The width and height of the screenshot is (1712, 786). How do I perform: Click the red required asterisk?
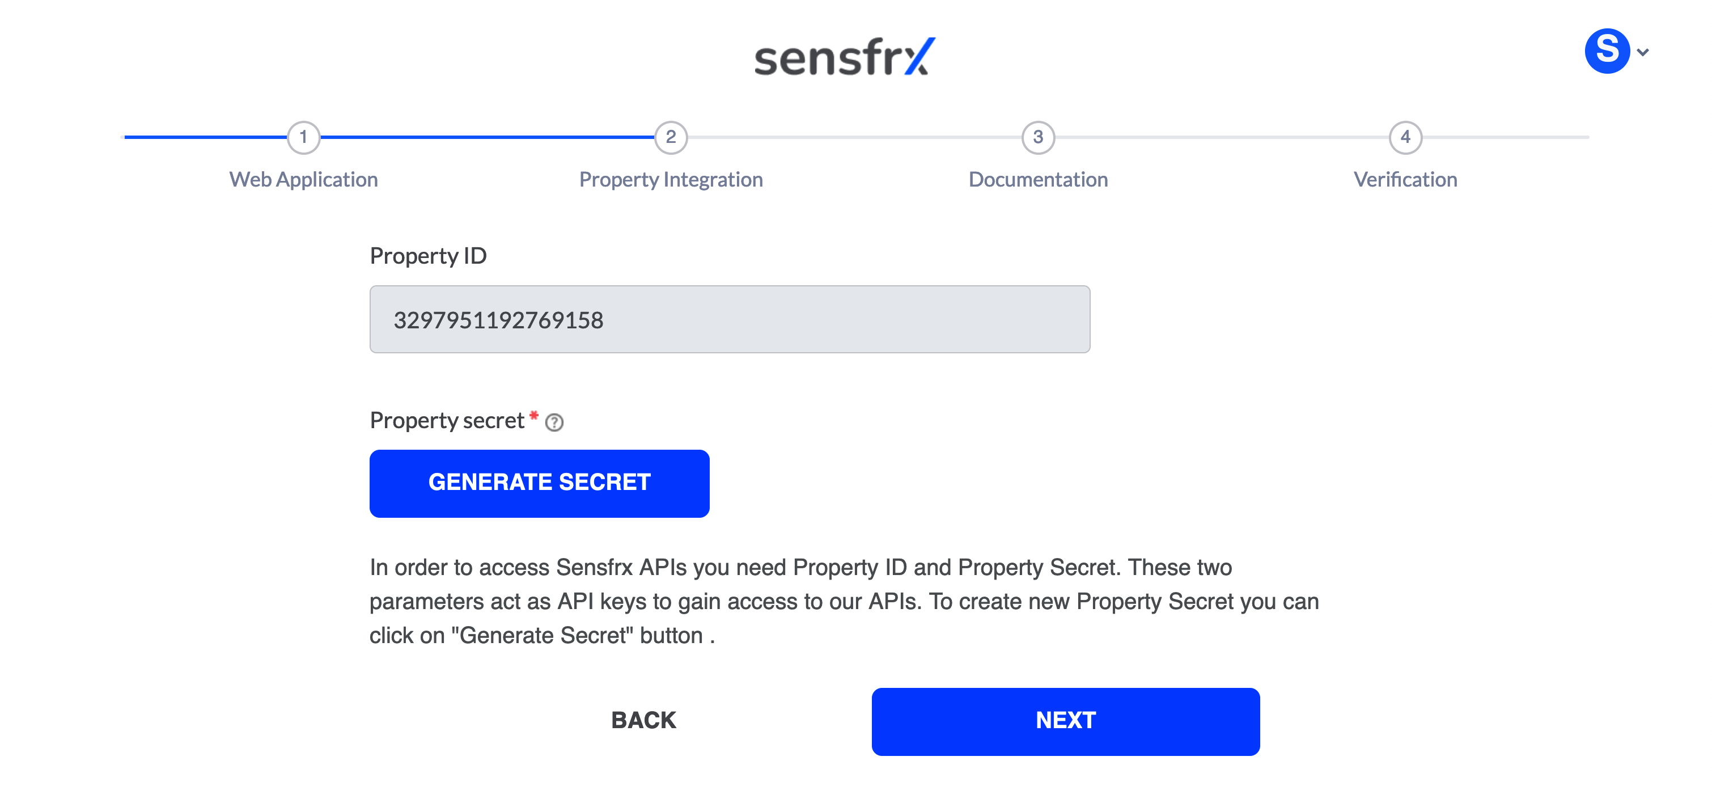pos(533,416)
